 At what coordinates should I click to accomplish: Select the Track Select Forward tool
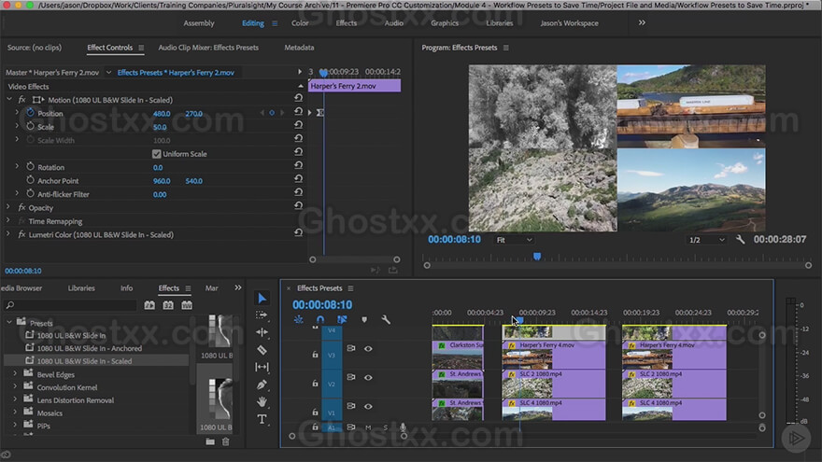pos(262,315)
